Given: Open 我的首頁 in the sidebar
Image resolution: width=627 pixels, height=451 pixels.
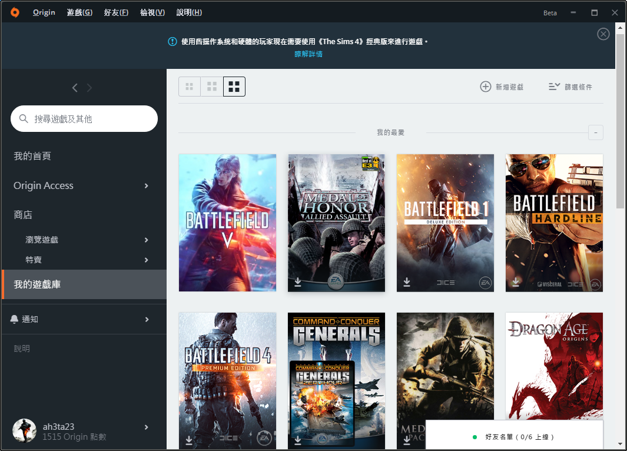Looking at the screenshot, I should [x=32, y=156].
